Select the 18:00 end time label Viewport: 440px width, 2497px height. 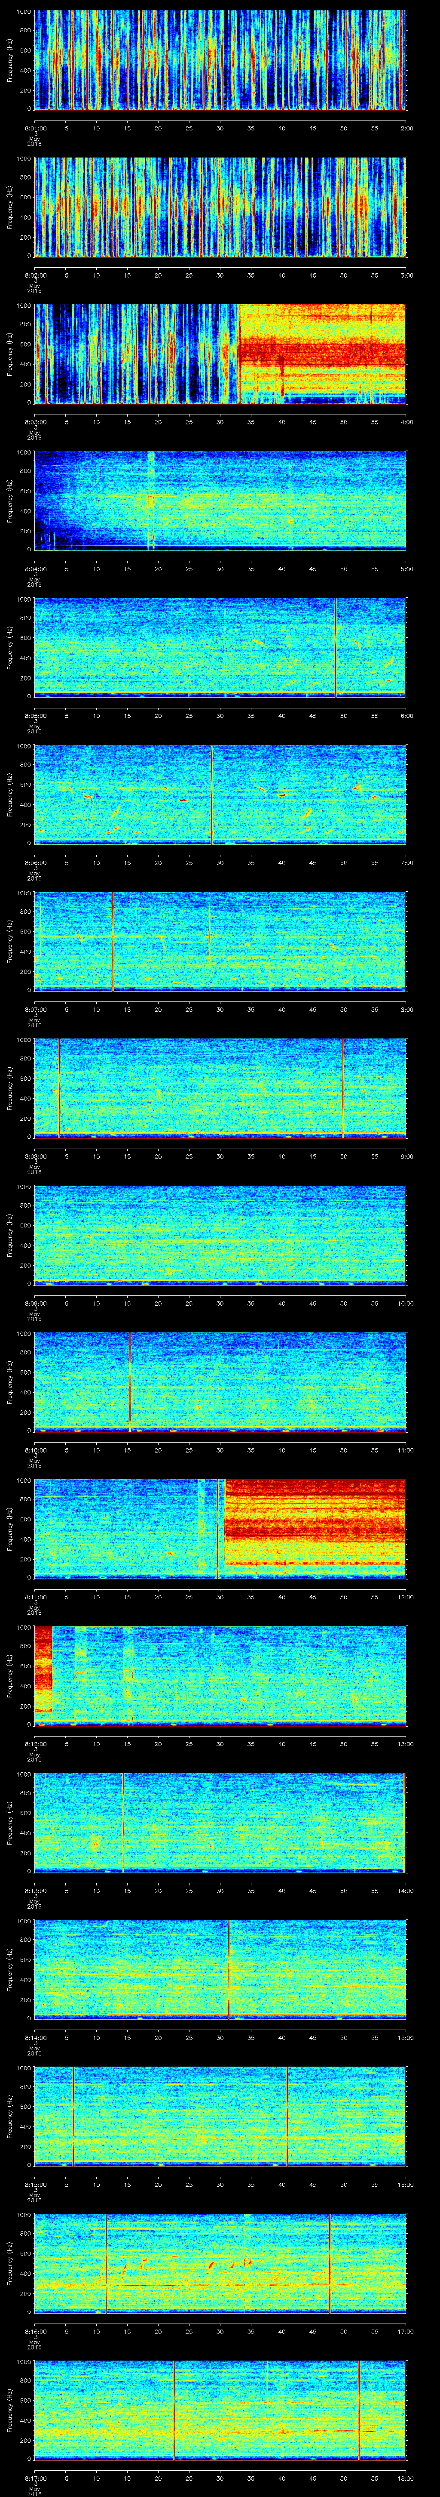405,2478
